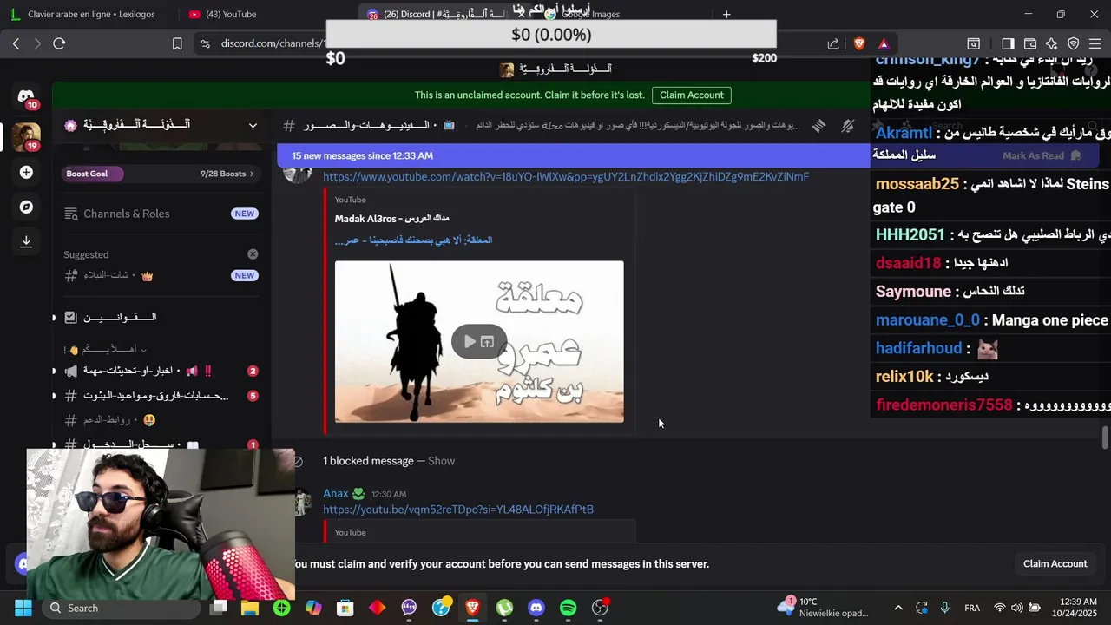
Task: Open Discord app from taskbar
Action: (536, 608)
